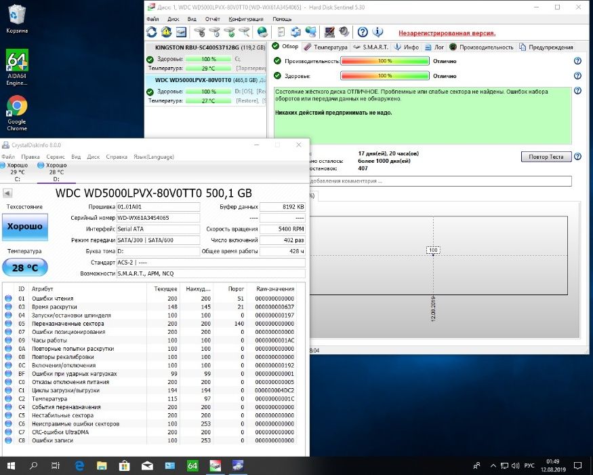Click the disk with stethoscope toolbar icon
593x475 pixels.
tap(200, 33)
